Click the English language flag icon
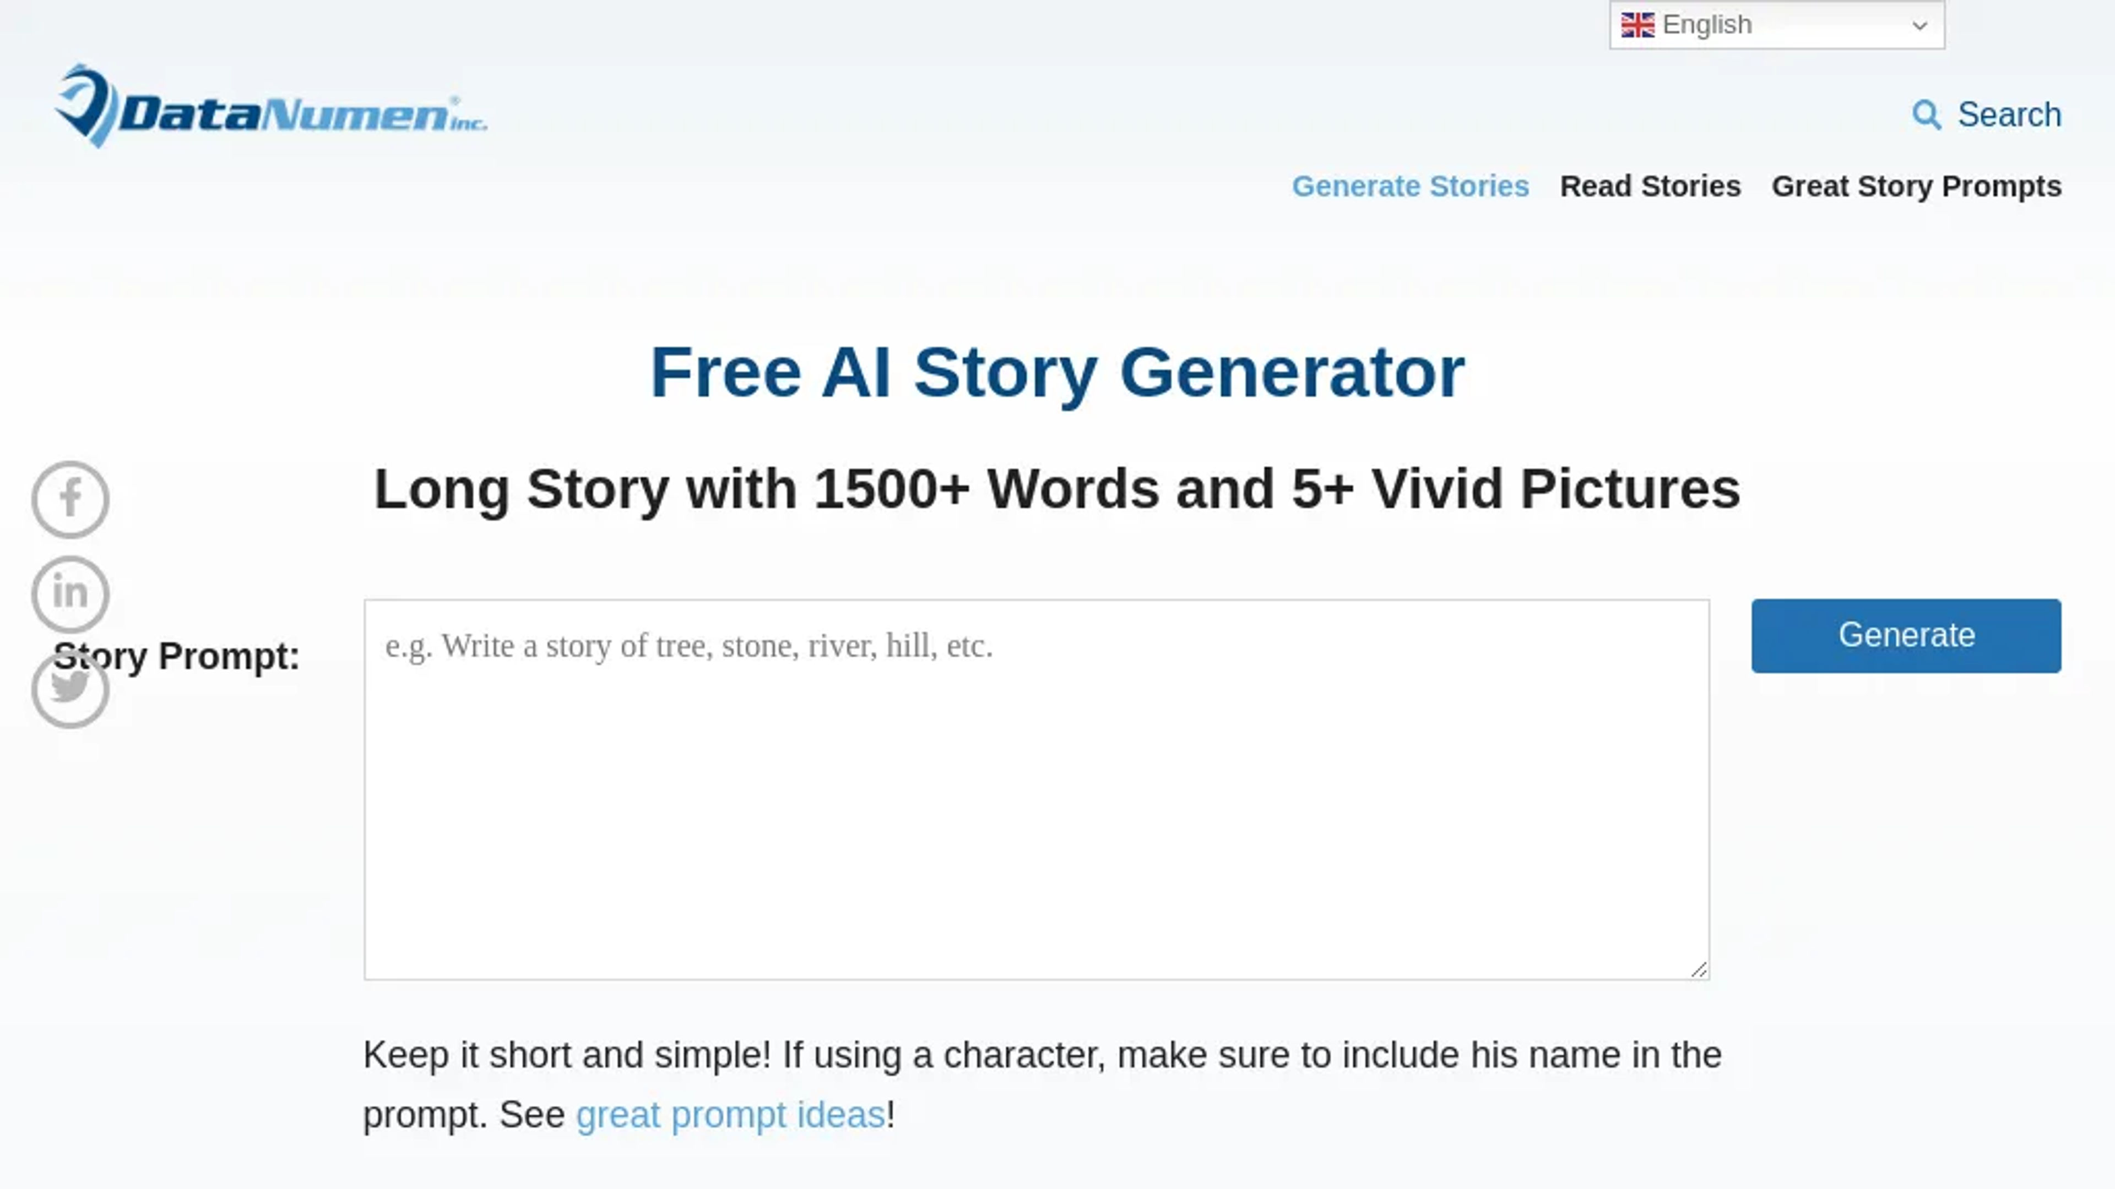 1637,25
